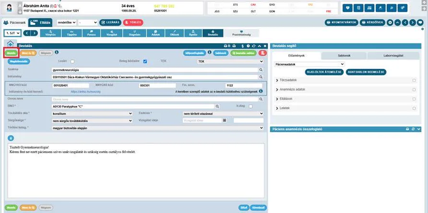Open the Páciensadatok dropdown
Image resolution: width=428 pixels, height=213 pixels.
[x=309, y=64]
